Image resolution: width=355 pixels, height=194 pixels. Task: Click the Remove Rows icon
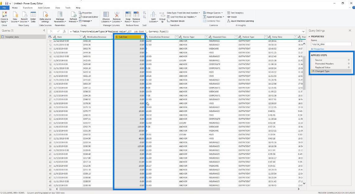(136, 14)
